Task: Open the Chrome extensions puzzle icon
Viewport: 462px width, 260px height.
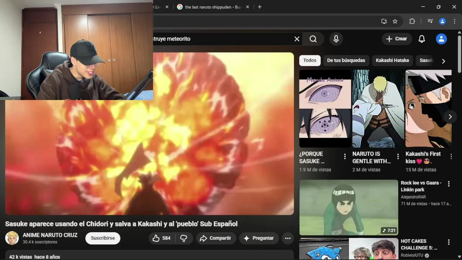Action: [x=412, y=21]
